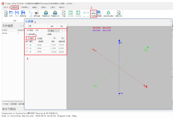Open the DPOS dropdown in row 10
175x119 pixels.
44,45
